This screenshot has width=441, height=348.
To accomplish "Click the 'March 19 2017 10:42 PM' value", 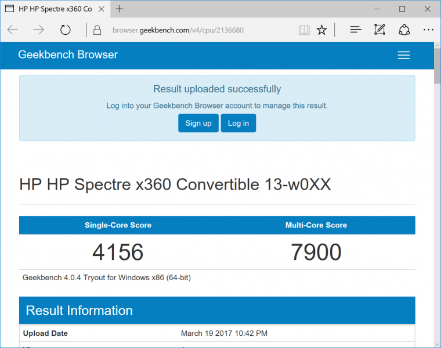I will tap(224, 333).
